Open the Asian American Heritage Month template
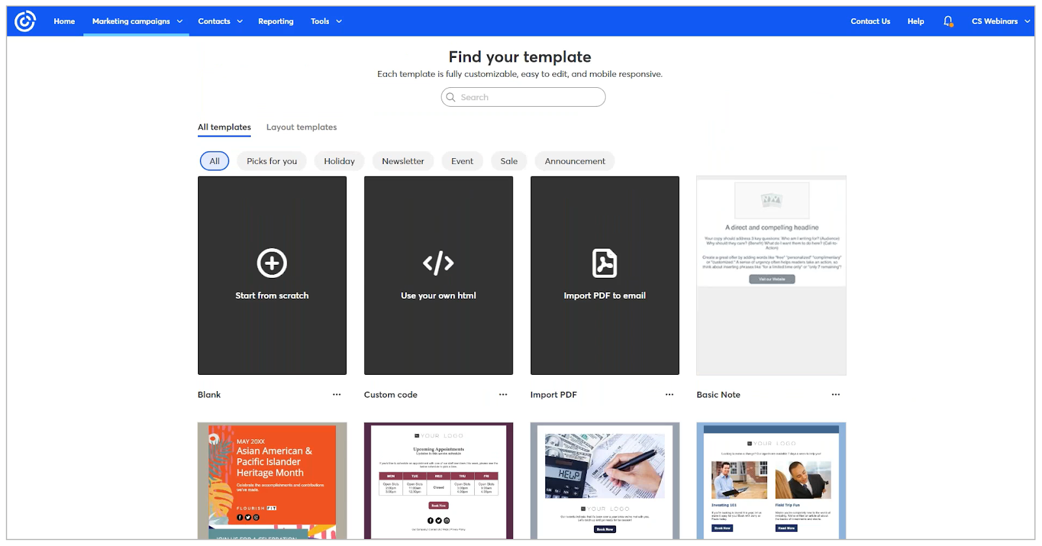1042x546 pixels. point(272,481)
